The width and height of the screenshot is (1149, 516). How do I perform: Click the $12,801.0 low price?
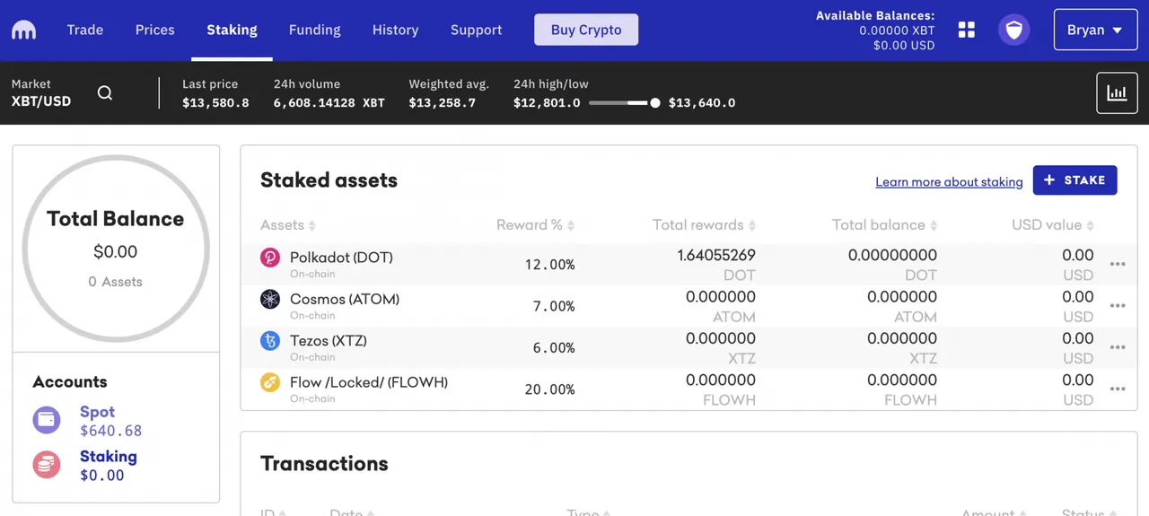click(547, 103)
